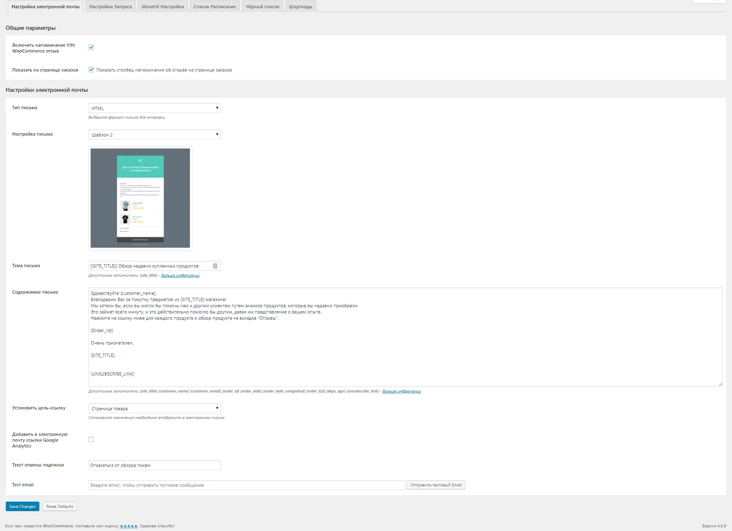Click the Версия 4.9.8 footer text

coord(714,526)
